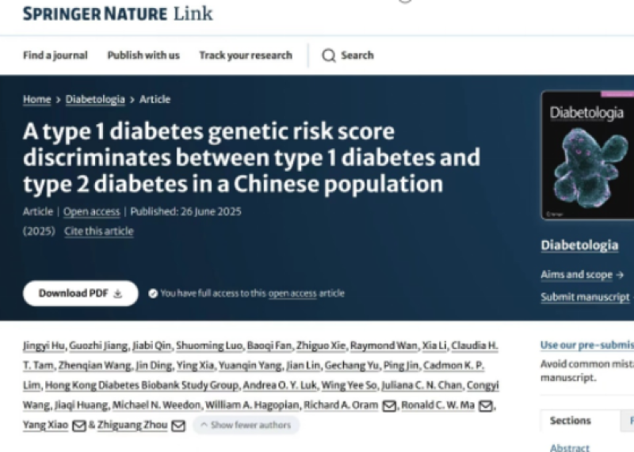Click the email icon beside Yang Xiao
This screenshot has height=452, width=634.
78,426
